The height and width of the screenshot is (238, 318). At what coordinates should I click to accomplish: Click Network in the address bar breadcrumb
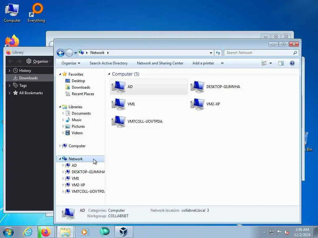coord(97,53)
